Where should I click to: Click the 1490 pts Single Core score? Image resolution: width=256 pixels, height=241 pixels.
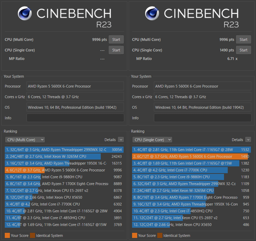227,50
